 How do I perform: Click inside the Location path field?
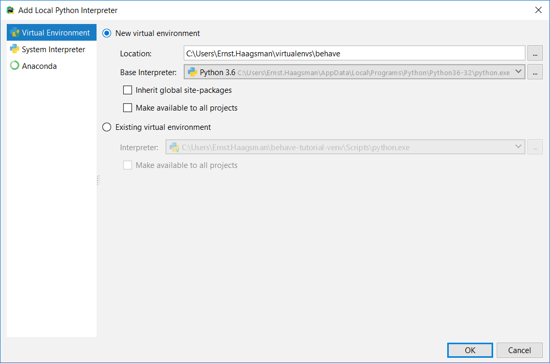pyautogui.click(x=354, y=53)
